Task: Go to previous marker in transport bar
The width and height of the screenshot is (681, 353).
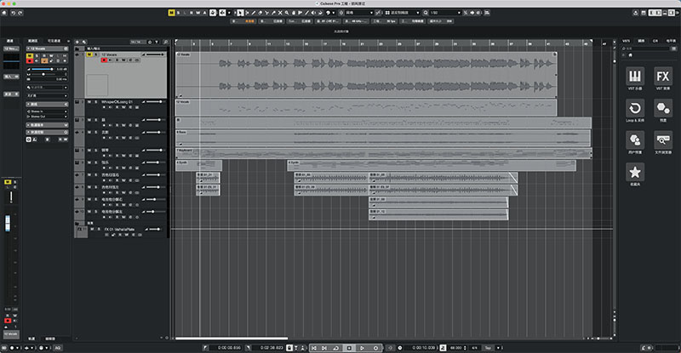Action: pos(313,348)
